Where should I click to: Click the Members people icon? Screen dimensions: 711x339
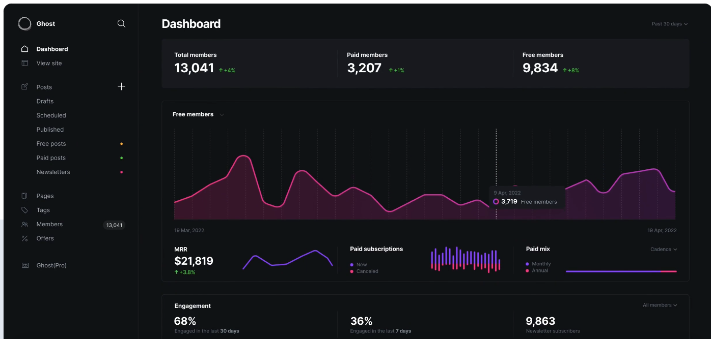click(x=24, y=224)
